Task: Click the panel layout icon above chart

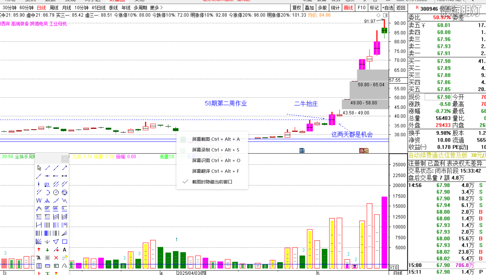Action: click(x=385, y=15)
